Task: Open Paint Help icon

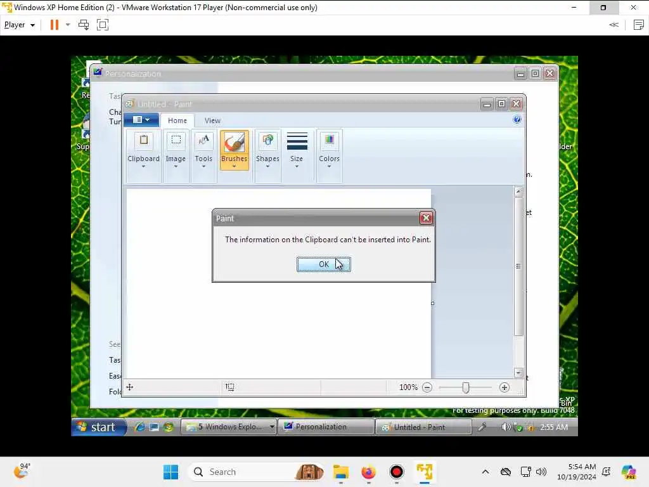Action: click(x=517, y=120)
